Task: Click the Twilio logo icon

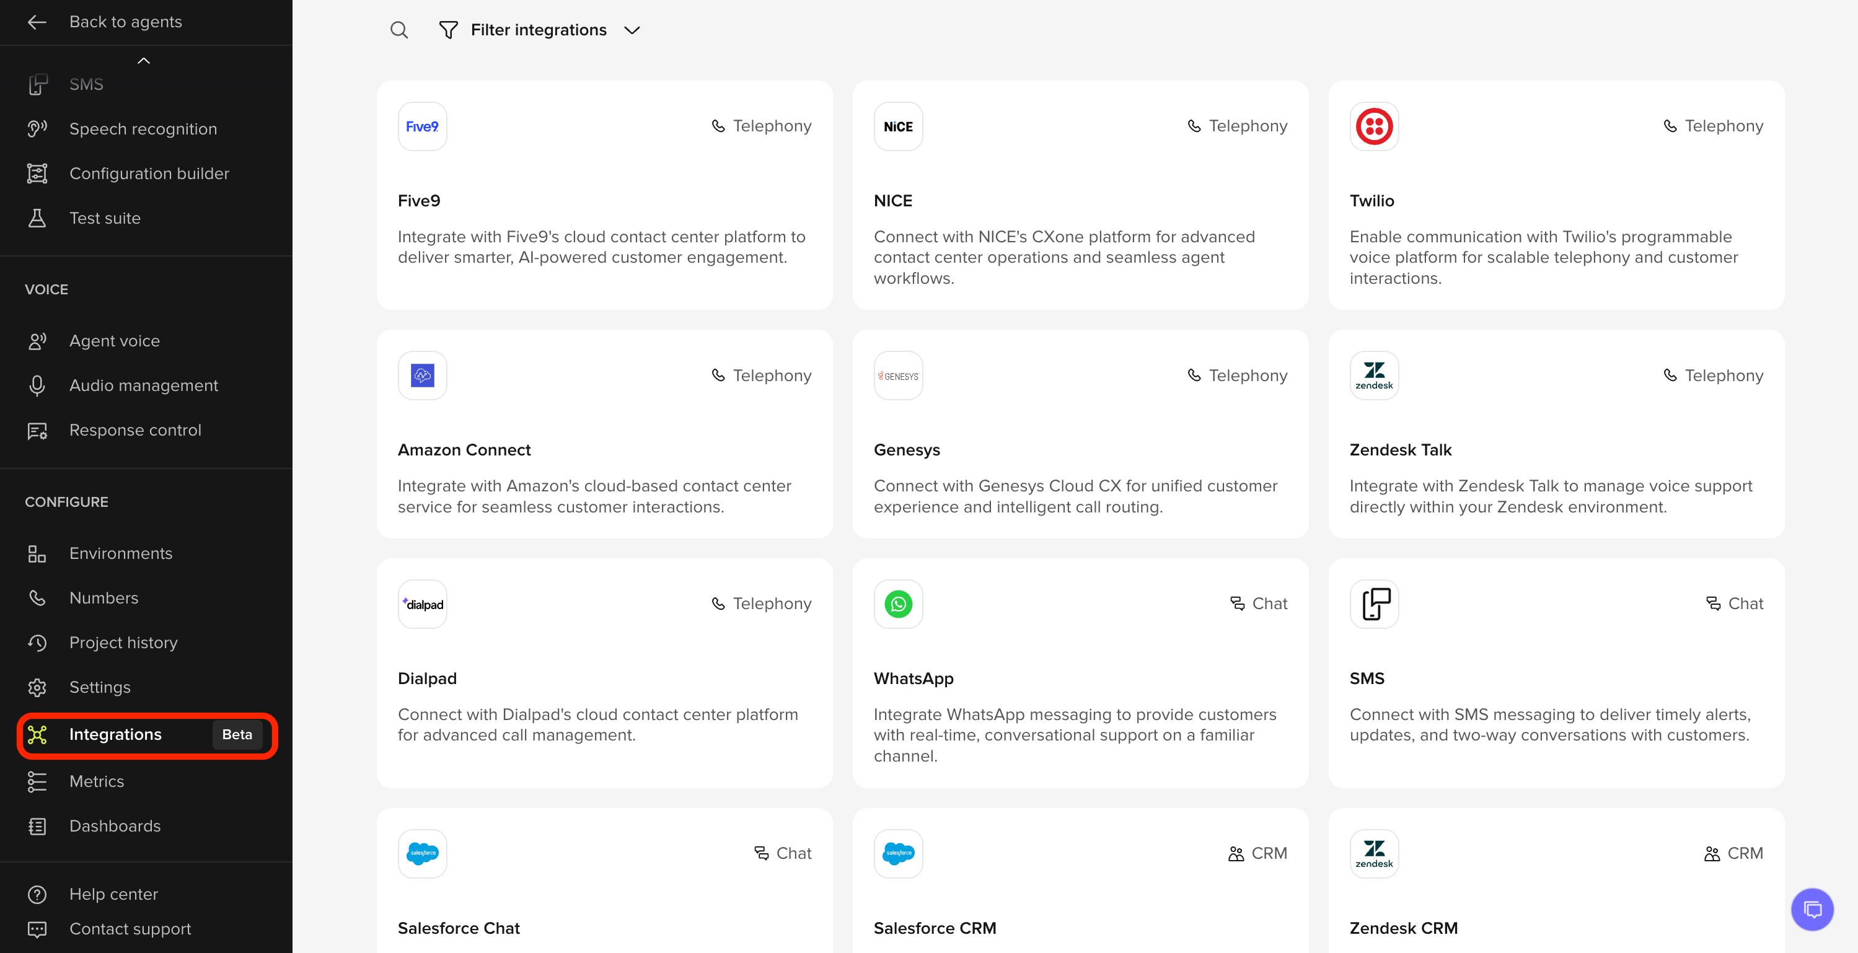Action: [x=1374, y=126]
